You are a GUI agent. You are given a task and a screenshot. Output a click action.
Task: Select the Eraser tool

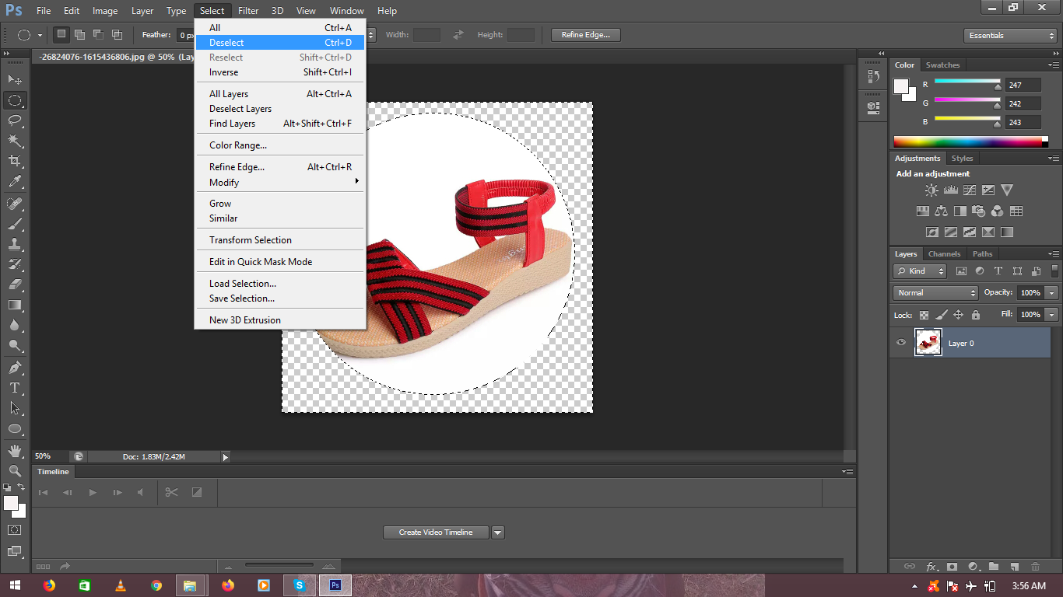point(15,285)
